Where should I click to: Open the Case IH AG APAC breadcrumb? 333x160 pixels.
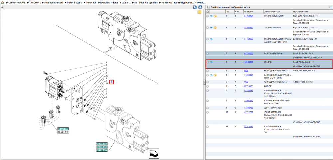click(x=17, y=3)
